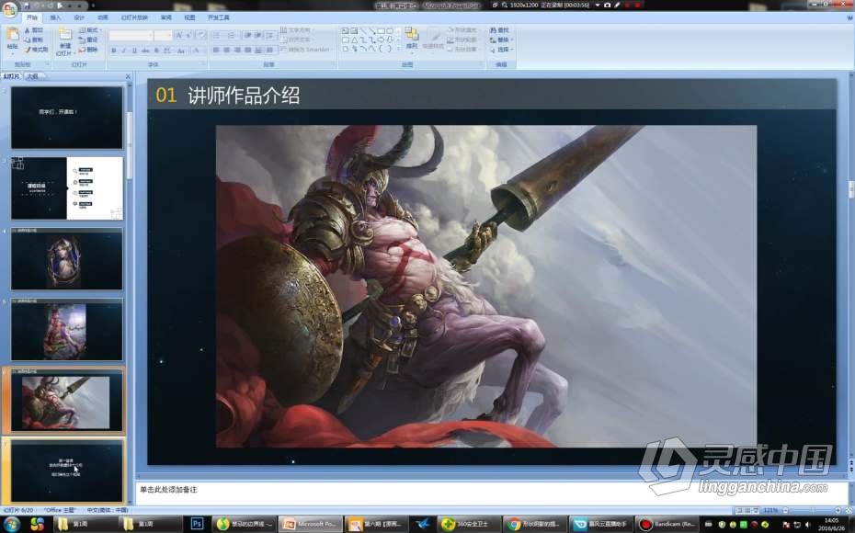Apply bulleted list formatting
The image size is (855, 533).
point(217,36)
